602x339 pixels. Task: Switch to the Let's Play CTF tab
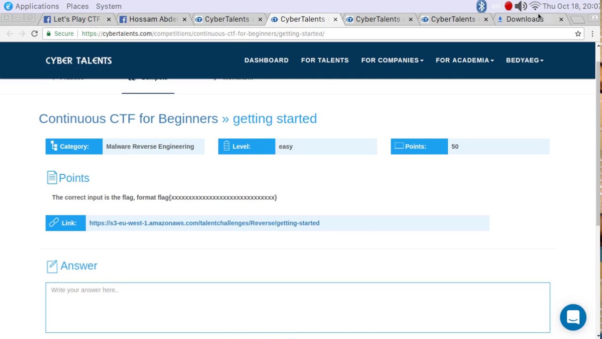point(77,19)
